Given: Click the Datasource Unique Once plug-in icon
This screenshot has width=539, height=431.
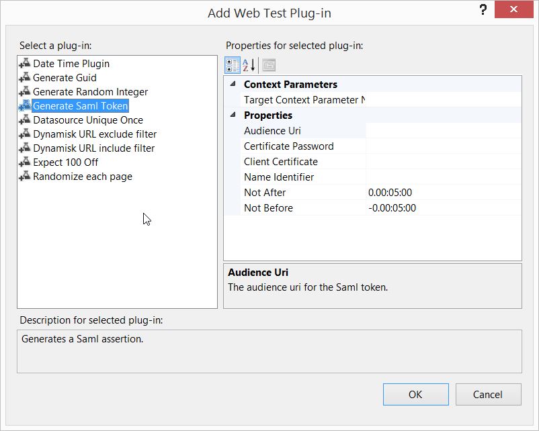Looking at the screenshot, I should coord(25,120).
